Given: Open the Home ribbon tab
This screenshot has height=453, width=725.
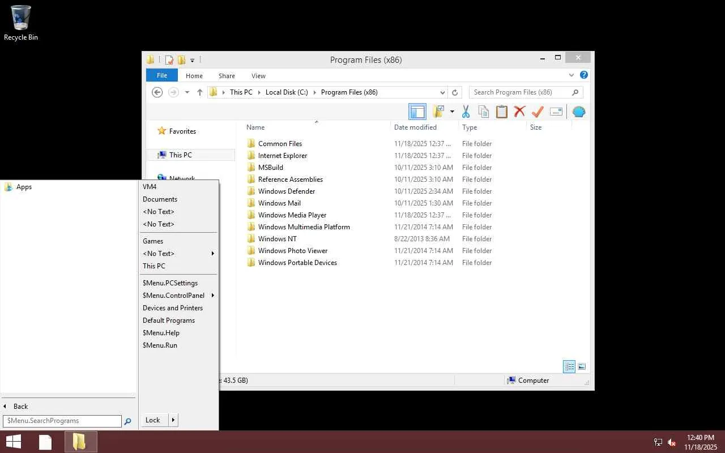Looking at the screenshot, I should pyautogui.click(x=194, y=75).
